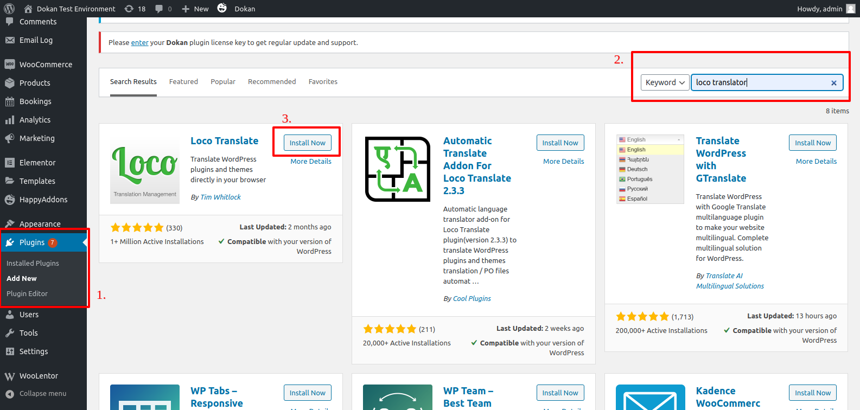Click the Settings sliders icon
Viewport: 860px width, 410px height.
tap(10, 351)
